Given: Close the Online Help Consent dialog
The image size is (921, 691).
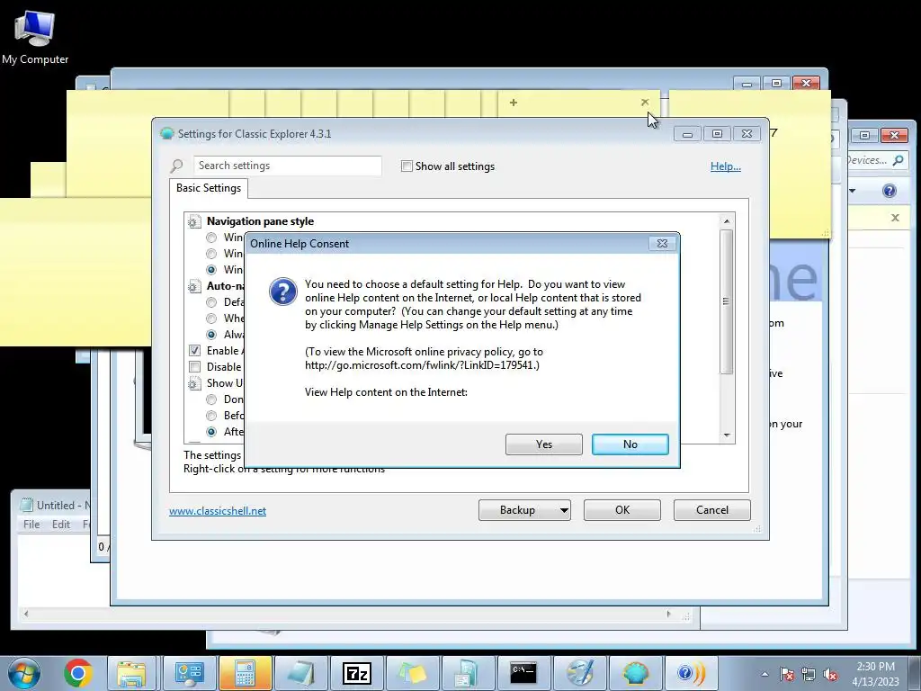Looking at the screenshot, I should pyautogui.click(x=662, y=243).
